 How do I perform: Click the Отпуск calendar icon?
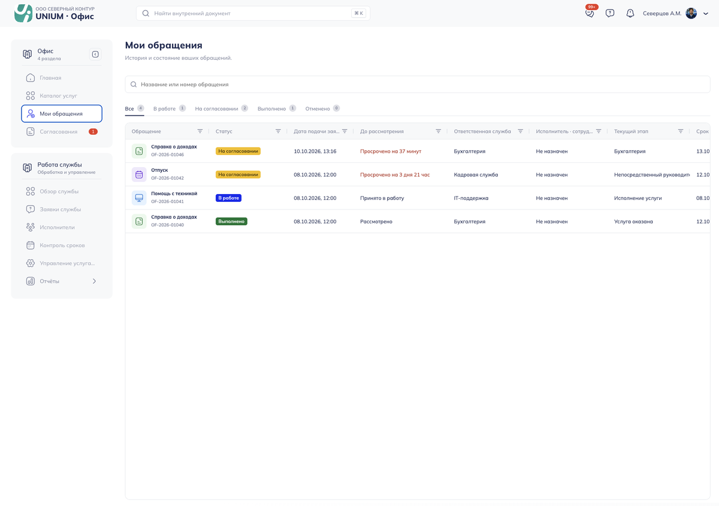[139, 175]
